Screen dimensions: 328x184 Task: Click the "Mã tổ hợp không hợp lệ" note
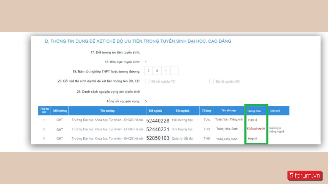point(277,130)
